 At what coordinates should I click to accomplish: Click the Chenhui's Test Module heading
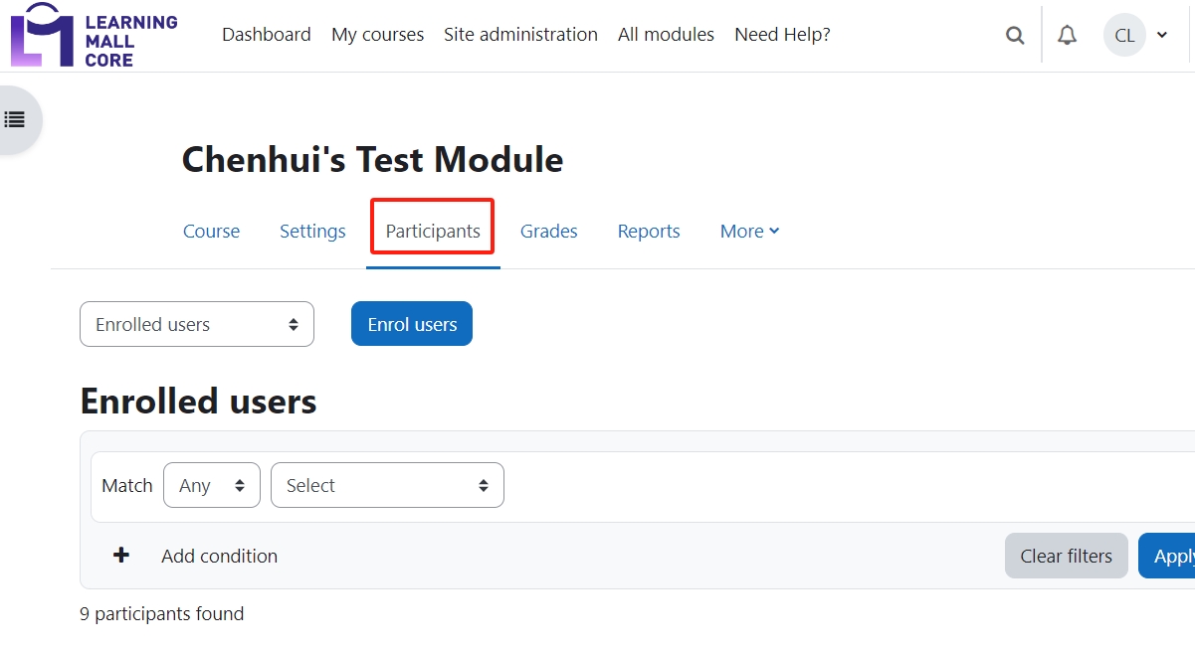(x=372, y=159)
